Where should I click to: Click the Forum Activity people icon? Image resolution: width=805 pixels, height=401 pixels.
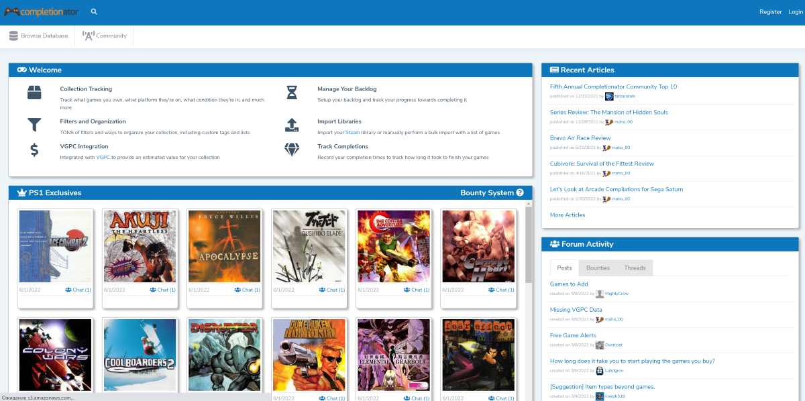tap(554, 244)
